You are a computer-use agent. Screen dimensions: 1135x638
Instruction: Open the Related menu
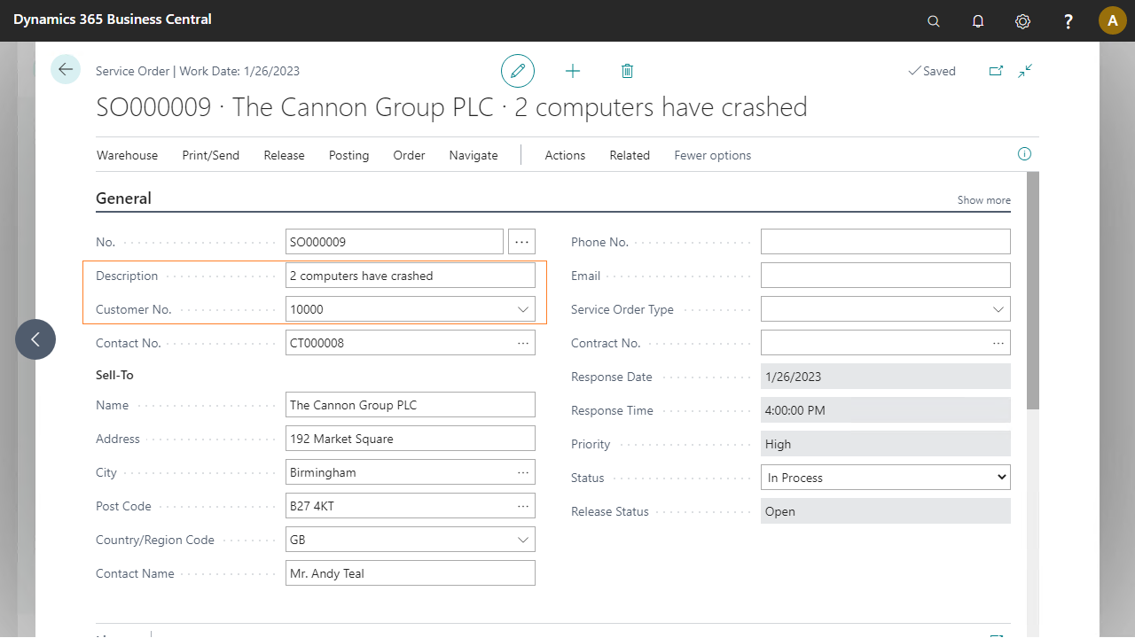coord(630,155)
